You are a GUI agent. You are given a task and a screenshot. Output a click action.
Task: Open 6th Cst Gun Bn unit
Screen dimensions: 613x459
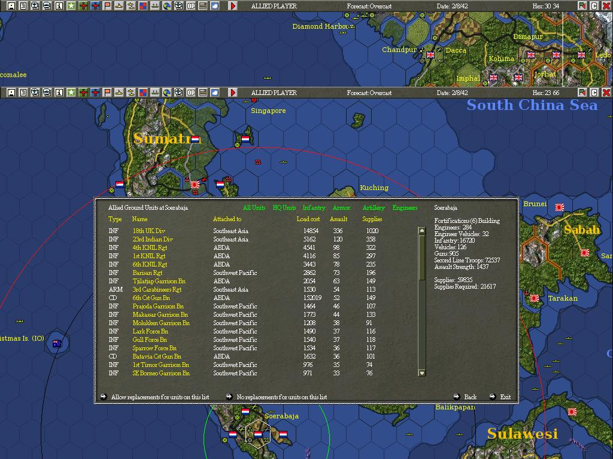(151, 298)
